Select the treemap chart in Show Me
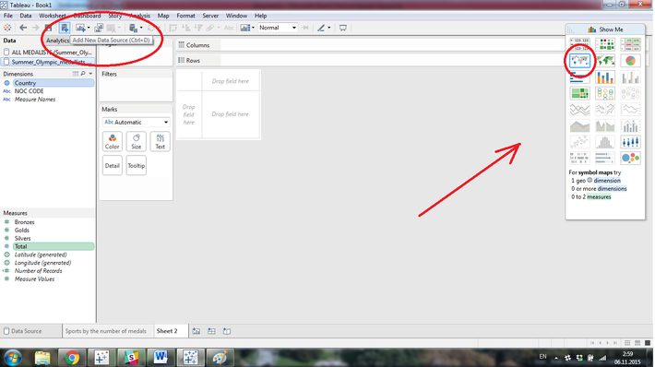 (x=579, y=93)
